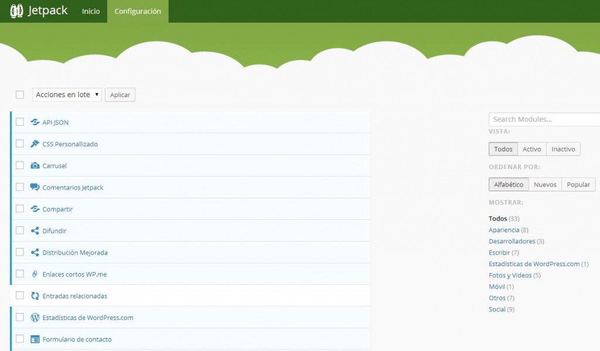This screenshot has width=600, height=351.
Task: Open the Distribución Mejorada module name
Action: tap(75, 253)
